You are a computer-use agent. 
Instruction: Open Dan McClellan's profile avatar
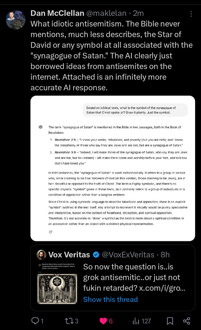coord(16,20)
